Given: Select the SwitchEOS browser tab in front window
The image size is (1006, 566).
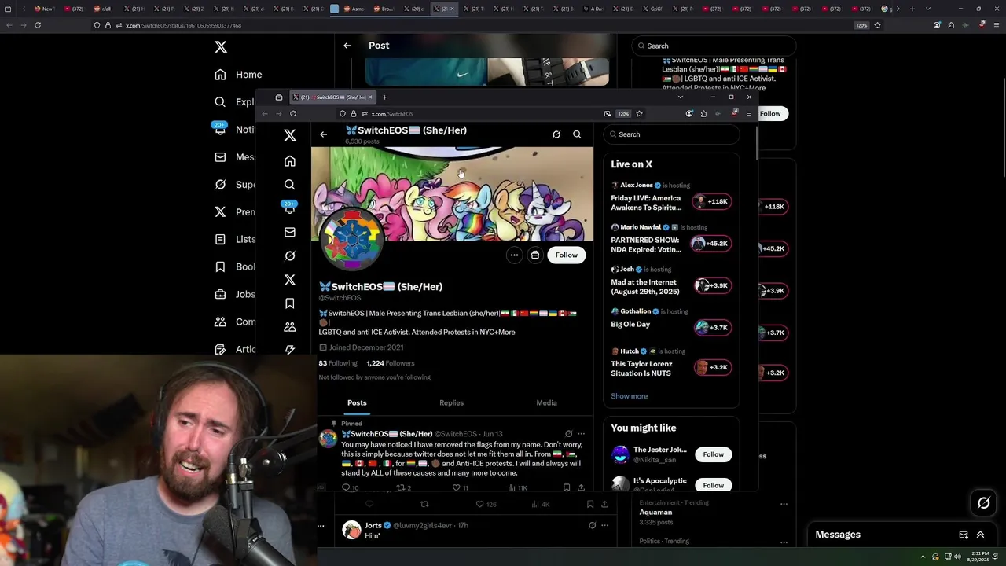Looking at the screenshot, I should click(x=332, y=97).
